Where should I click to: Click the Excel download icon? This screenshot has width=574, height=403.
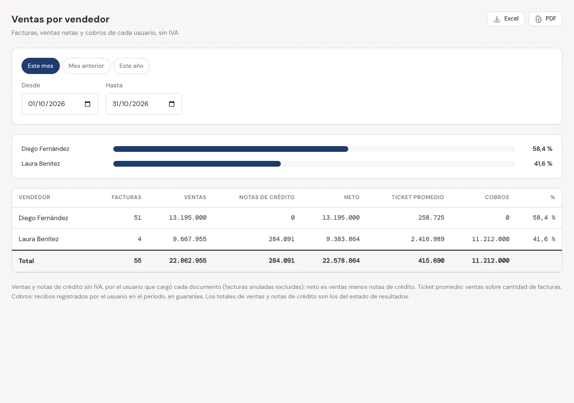[x=497, y=19]
